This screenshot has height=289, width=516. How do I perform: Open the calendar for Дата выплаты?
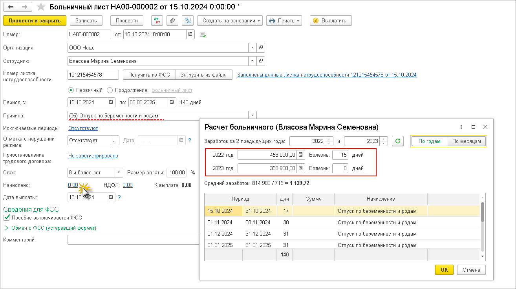click(111, 197)
